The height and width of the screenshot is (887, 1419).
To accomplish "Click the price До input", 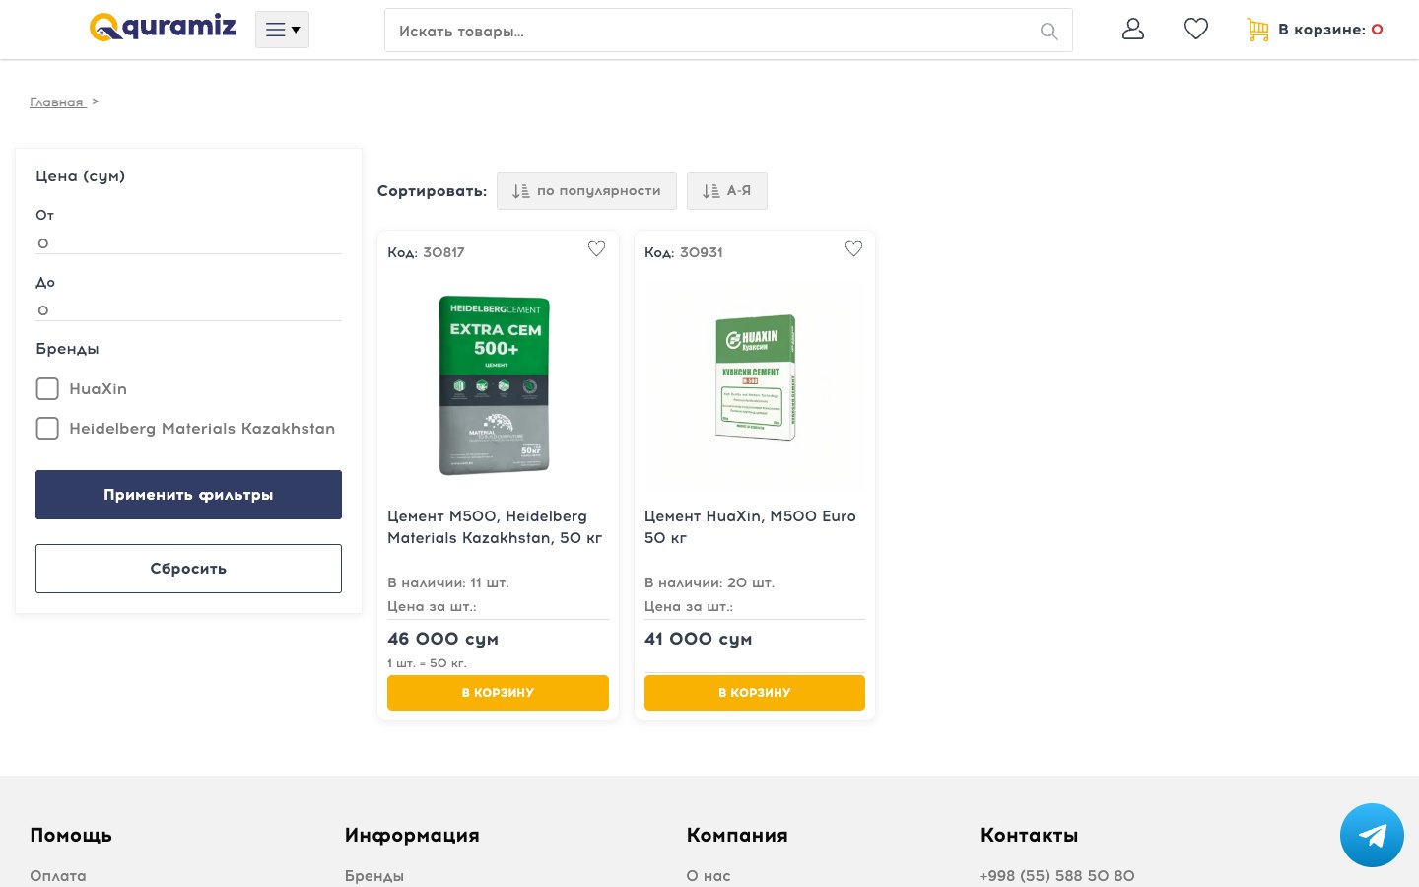I will click(188, 309).
